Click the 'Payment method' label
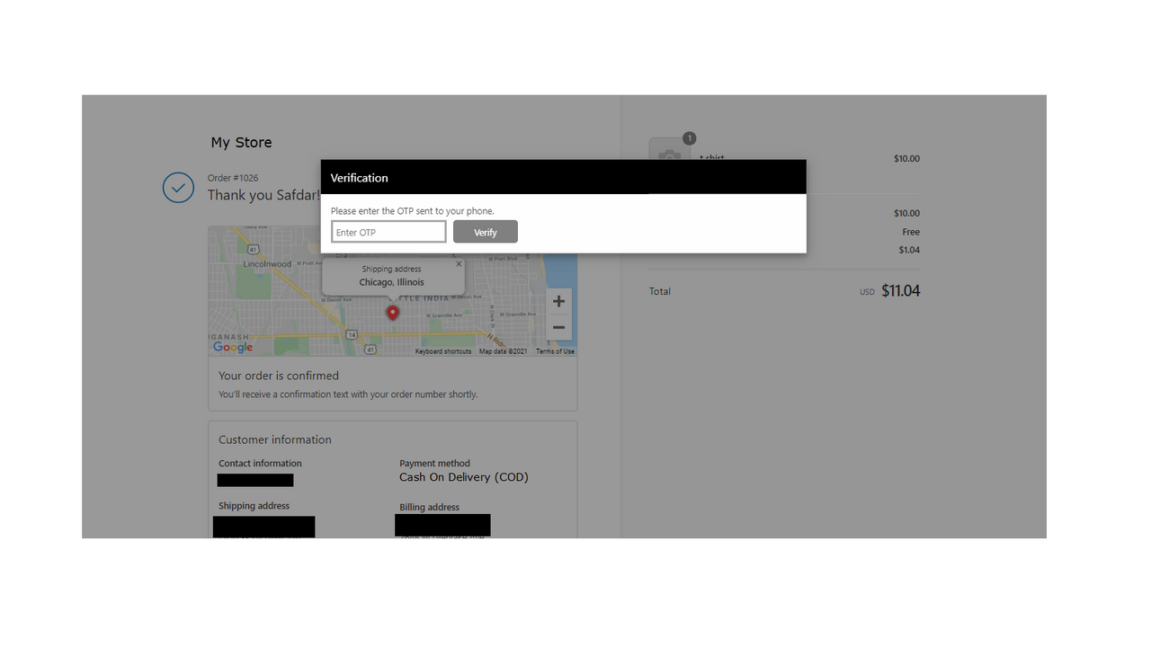Image resolution: width=1151 pixels, height=647 pixels. (x=435, y=464)
